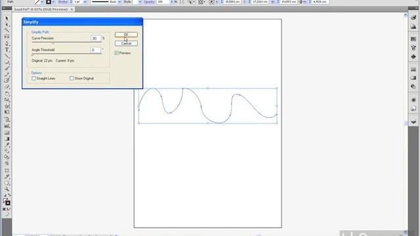This screenshot has width=420, height=236.
Task: Open the Transparency panel icon
Action: point(413,87)
